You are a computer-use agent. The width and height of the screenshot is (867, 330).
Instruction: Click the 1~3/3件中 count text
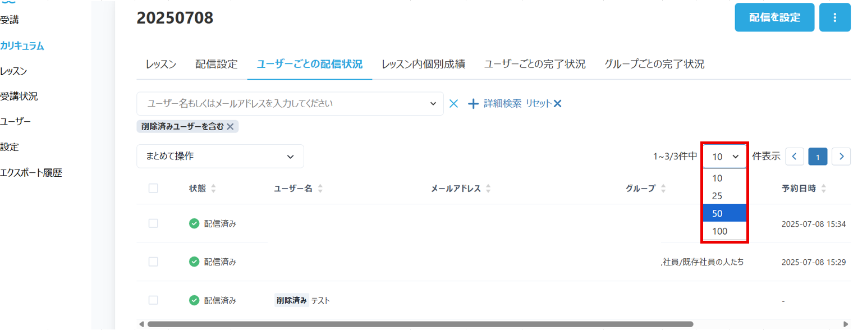coord(675,157)
